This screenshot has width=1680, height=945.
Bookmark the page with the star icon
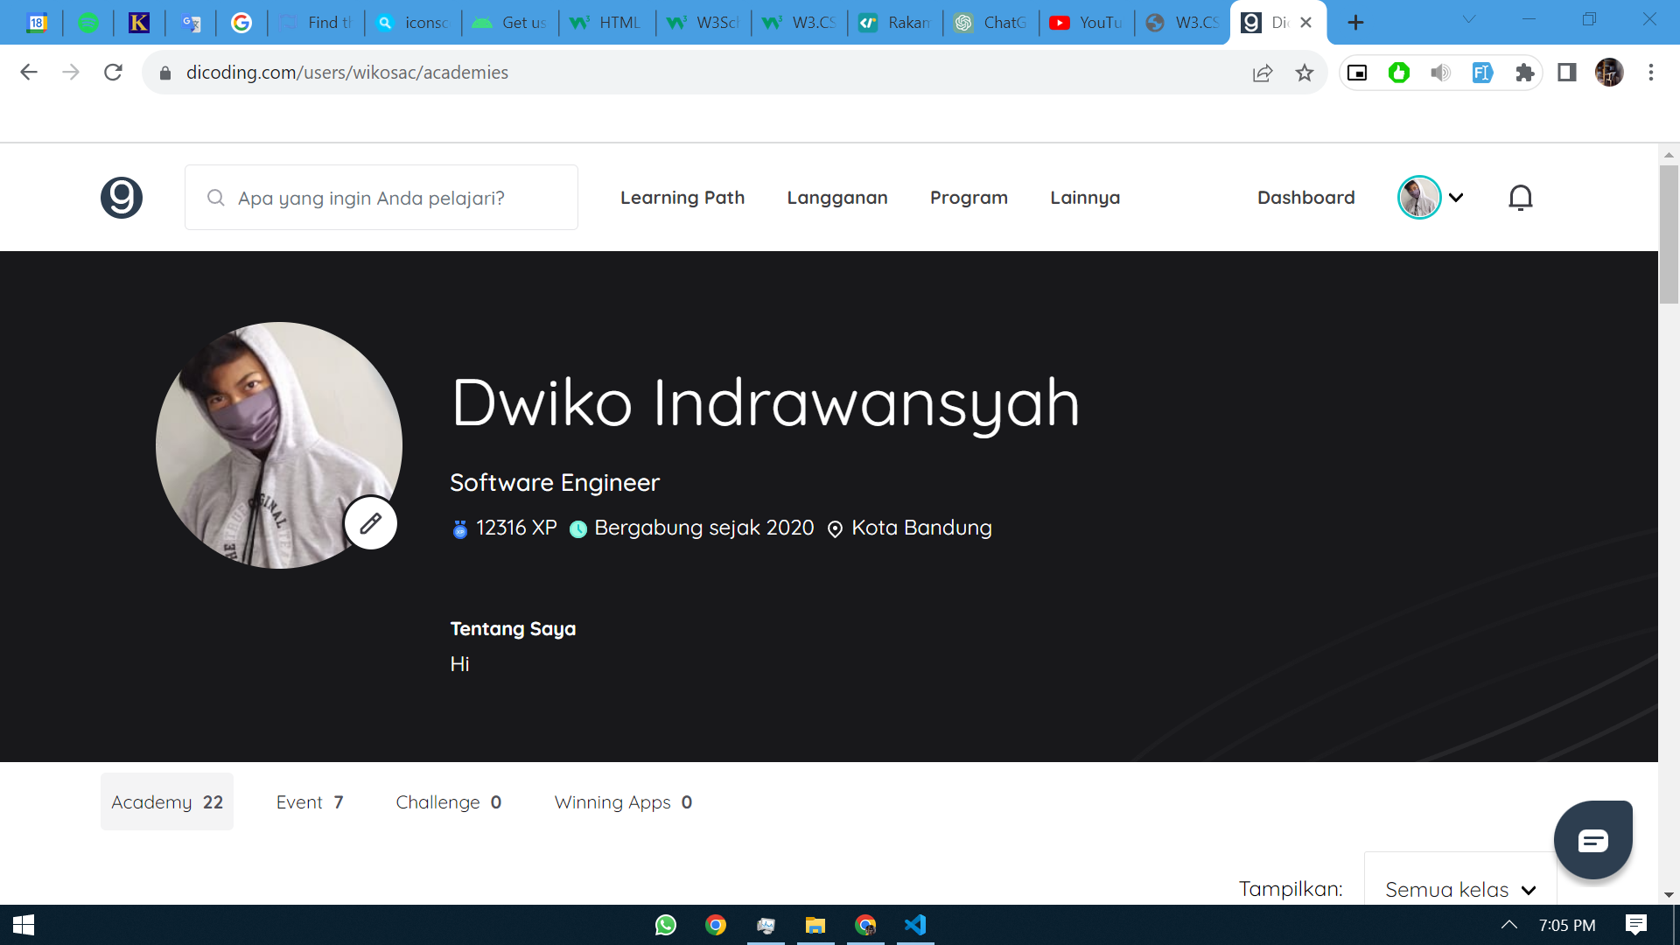point(1305,73)
